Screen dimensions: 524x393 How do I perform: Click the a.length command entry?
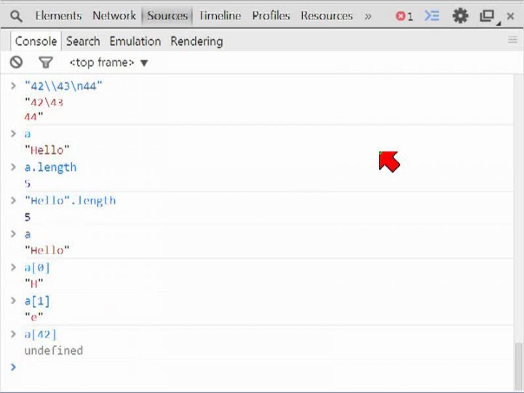[x=50, y=167]
